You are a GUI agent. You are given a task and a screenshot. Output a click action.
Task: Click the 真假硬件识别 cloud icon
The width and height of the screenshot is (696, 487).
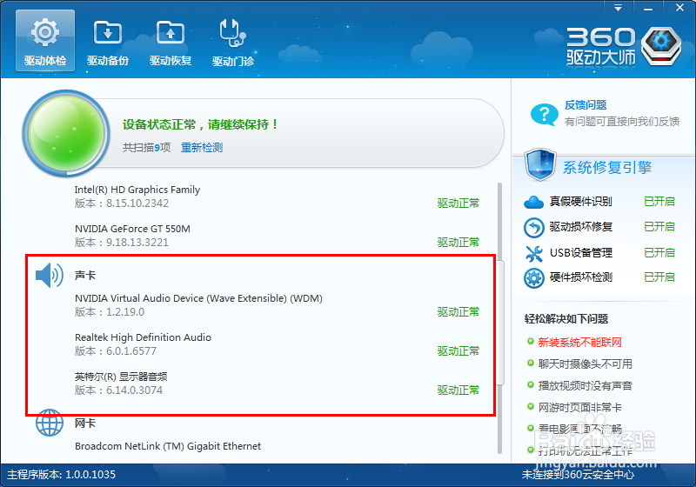click(533, 202)
